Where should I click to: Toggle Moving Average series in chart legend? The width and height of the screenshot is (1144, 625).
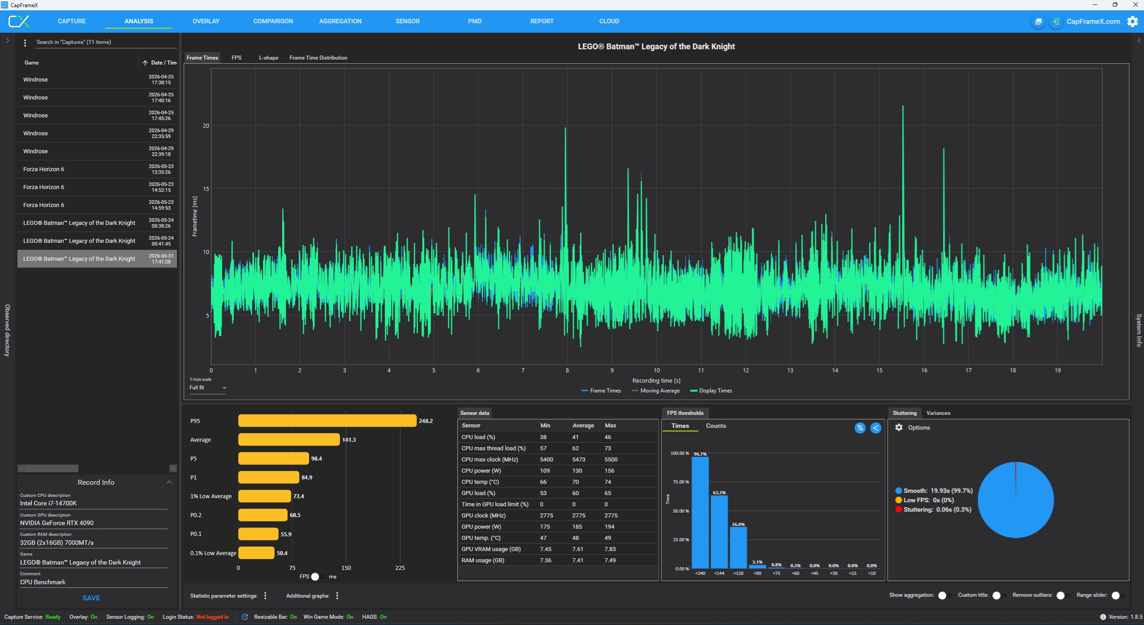[655, 391]
